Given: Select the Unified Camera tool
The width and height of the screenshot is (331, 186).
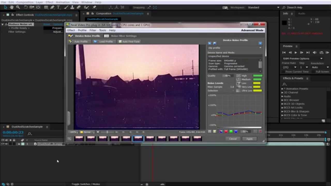Looking at the screenshot, I should pos(32,7).
